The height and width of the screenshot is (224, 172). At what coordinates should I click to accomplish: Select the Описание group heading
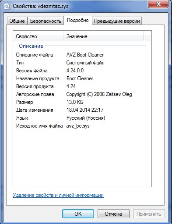(x=31, y=46)
